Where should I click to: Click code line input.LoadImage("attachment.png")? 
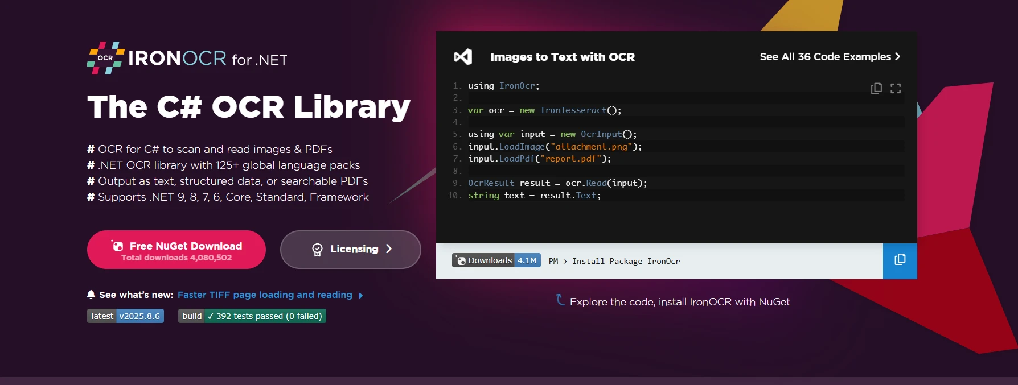[555, 147]
